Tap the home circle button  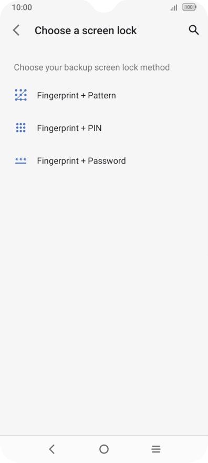coord(104,449)
